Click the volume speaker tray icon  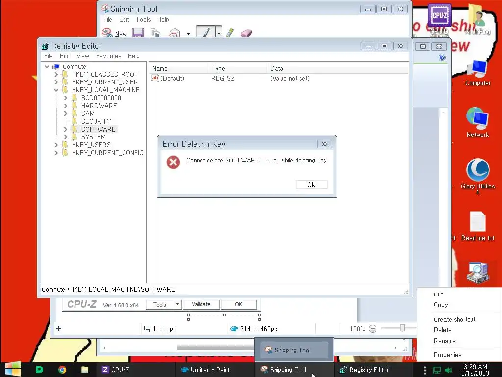tap(448, 370)
